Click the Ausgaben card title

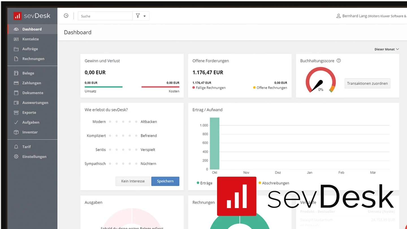pyautogui.click(x=94, y=202)
